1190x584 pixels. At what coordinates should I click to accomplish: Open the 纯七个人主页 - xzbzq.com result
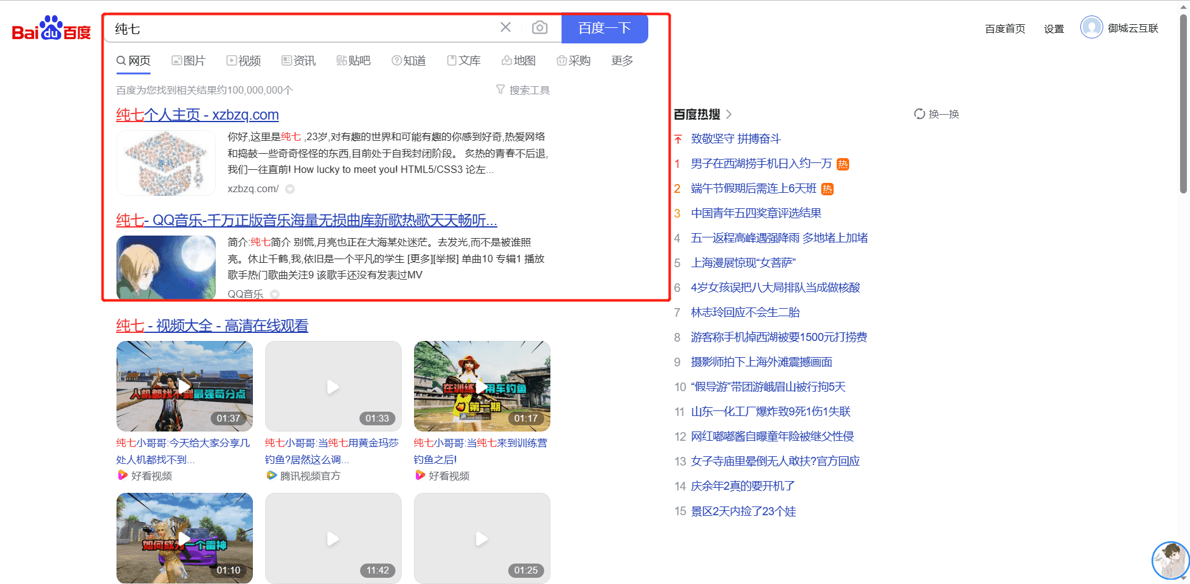coord(197,115)
